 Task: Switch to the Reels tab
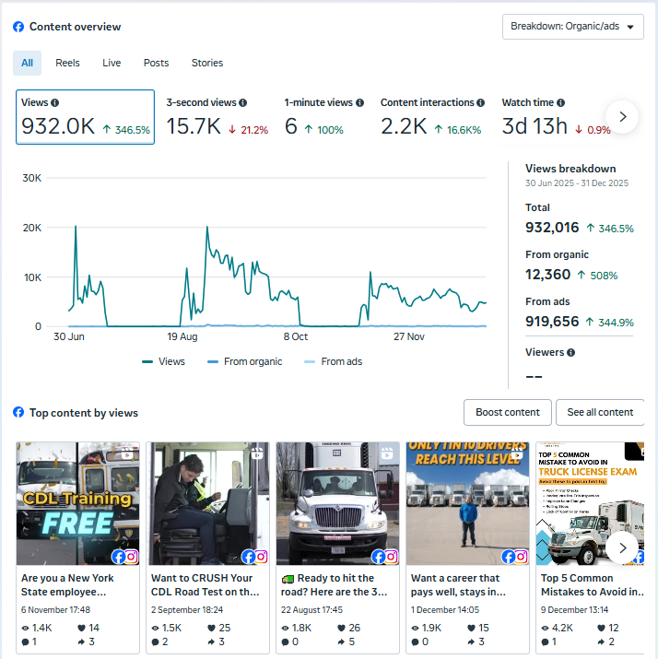[x=67, y=63]
